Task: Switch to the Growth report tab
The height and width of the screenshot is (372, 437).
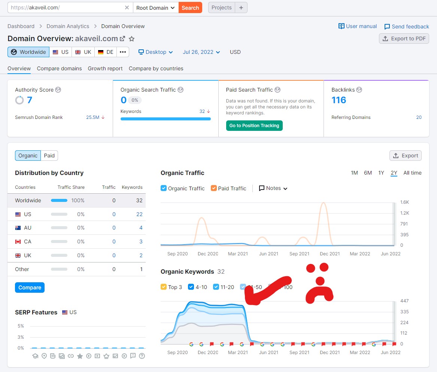Action: (x=105, y=68)
